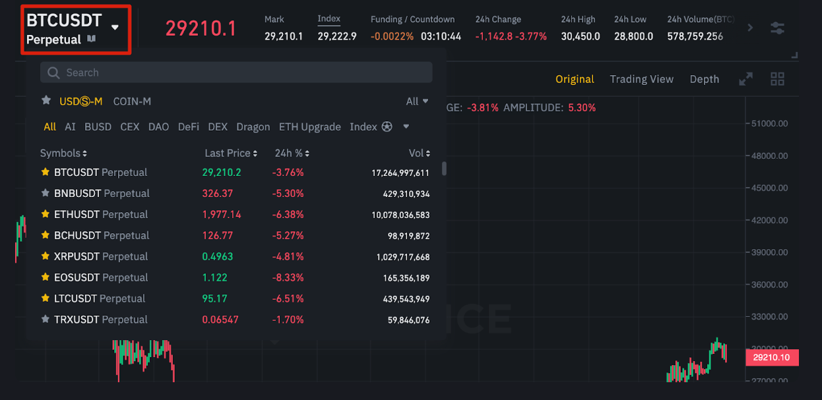Remove BCHUSDT Perpetual from favorites
The height and width of the screenshot is (400, 822).
tap(46, 235)
